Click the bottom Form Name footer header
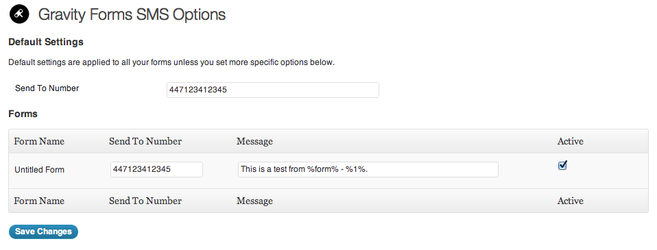This screenshot has width=657, height=250. tap(39, 201)
